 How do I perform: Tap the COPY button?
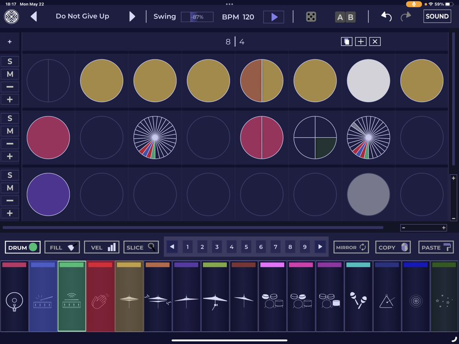(x=393, y=248)
